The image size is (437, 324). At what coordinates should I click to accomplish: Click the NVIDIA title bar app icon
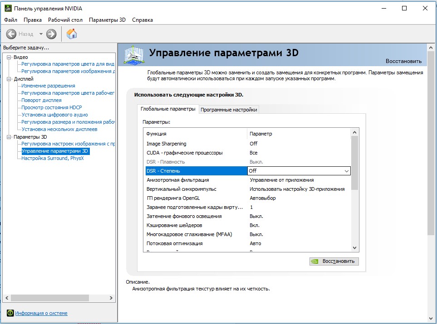(x=8, y=8)
